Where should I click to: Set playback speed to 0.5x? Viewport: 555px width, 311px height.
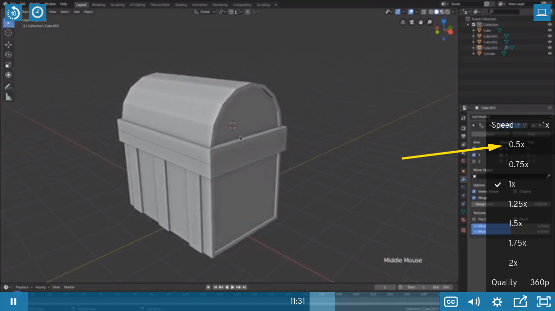(x=517, y=144)
